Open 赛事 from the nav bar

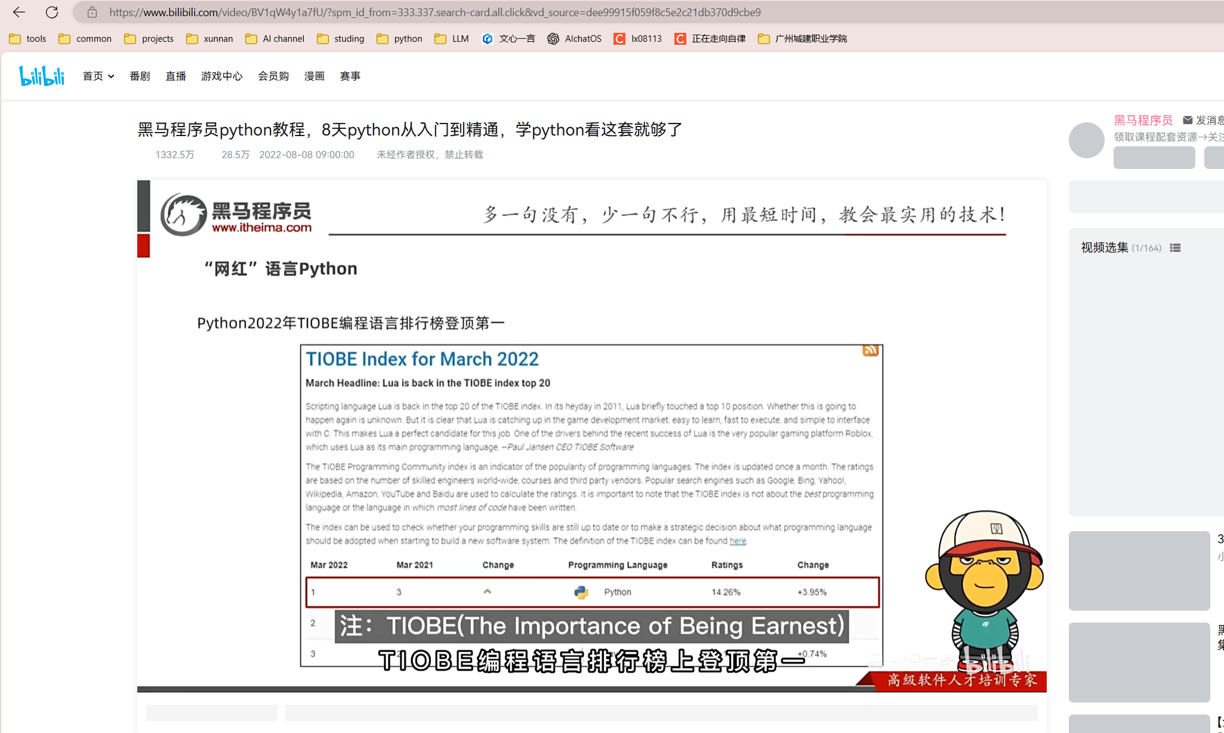pos(350,76)
